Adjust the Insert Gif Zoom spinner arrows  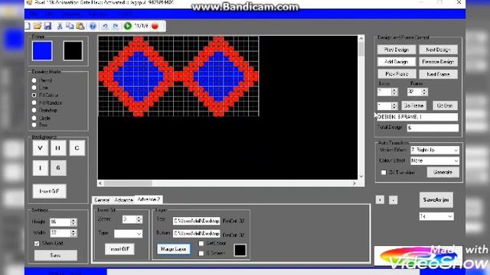[x=139, y=219]
